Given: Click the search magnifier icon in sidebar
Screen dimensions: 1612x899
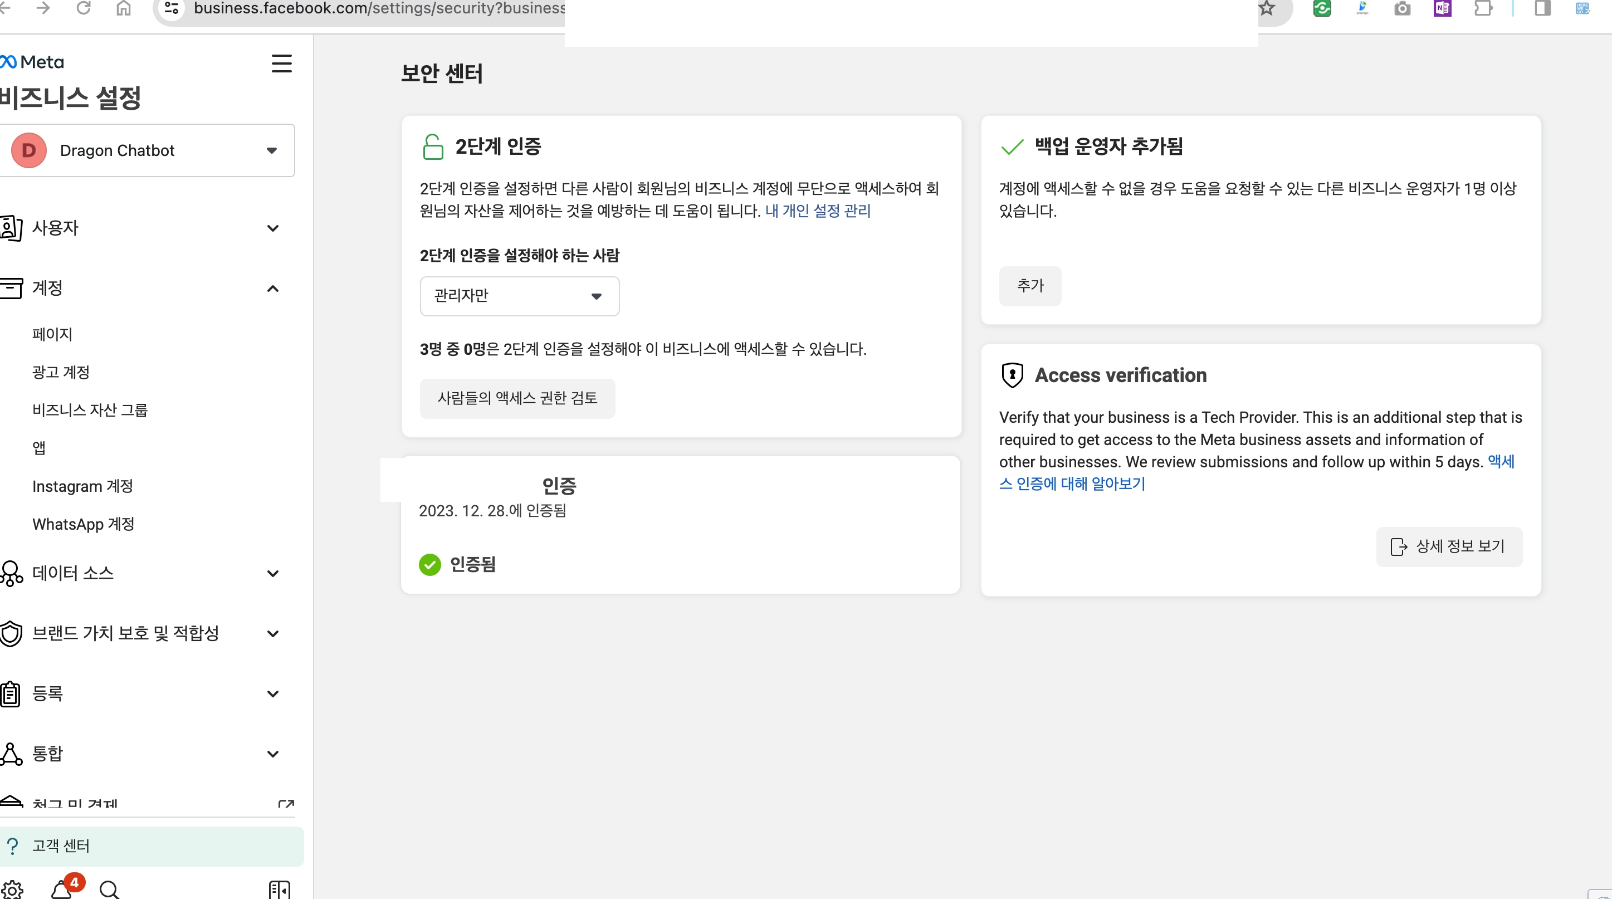Looking at the screenshot, I should (x=109, y=889).
